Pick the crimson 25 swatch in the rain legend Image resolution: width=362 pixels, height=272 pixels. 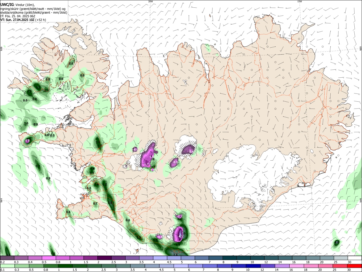point(340,266)
